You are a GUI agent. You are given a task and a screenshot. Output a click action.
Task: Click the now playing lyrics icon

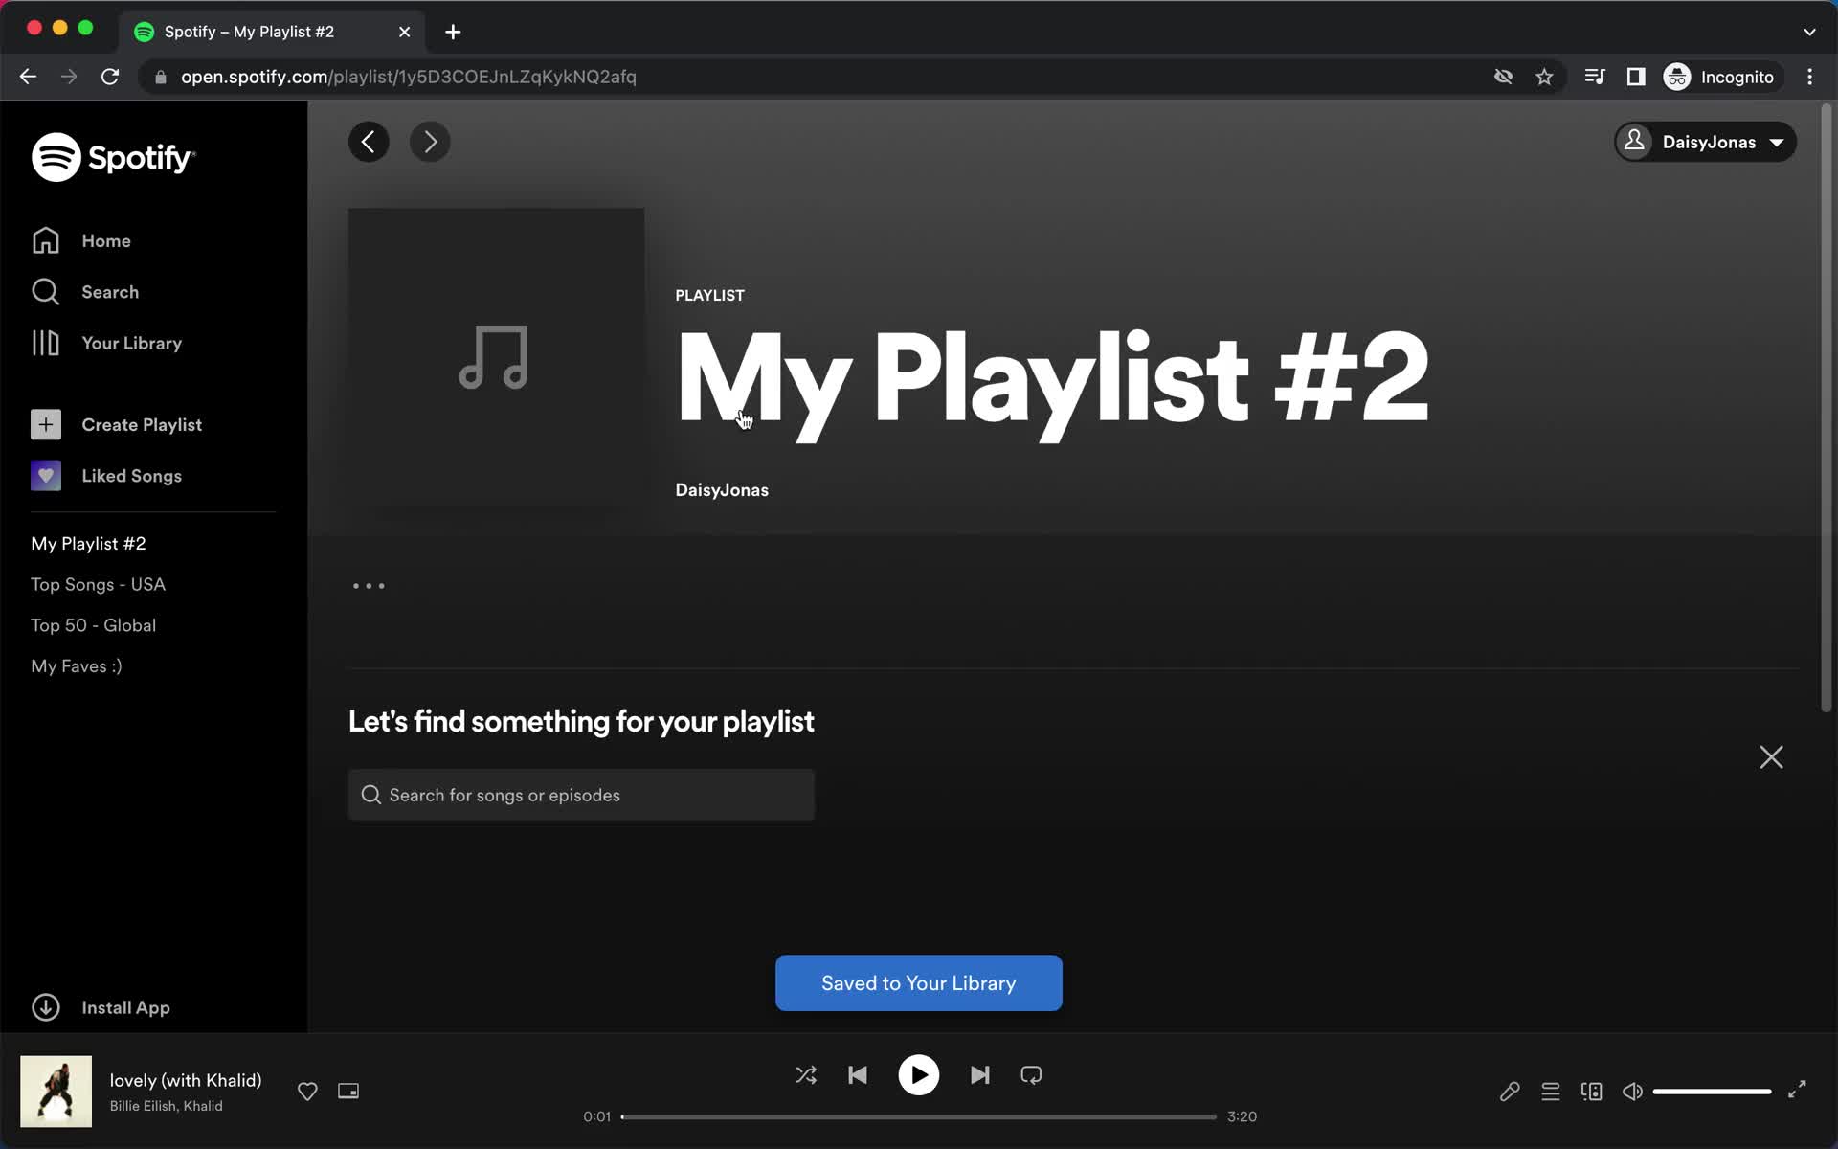[1510, 1091]
